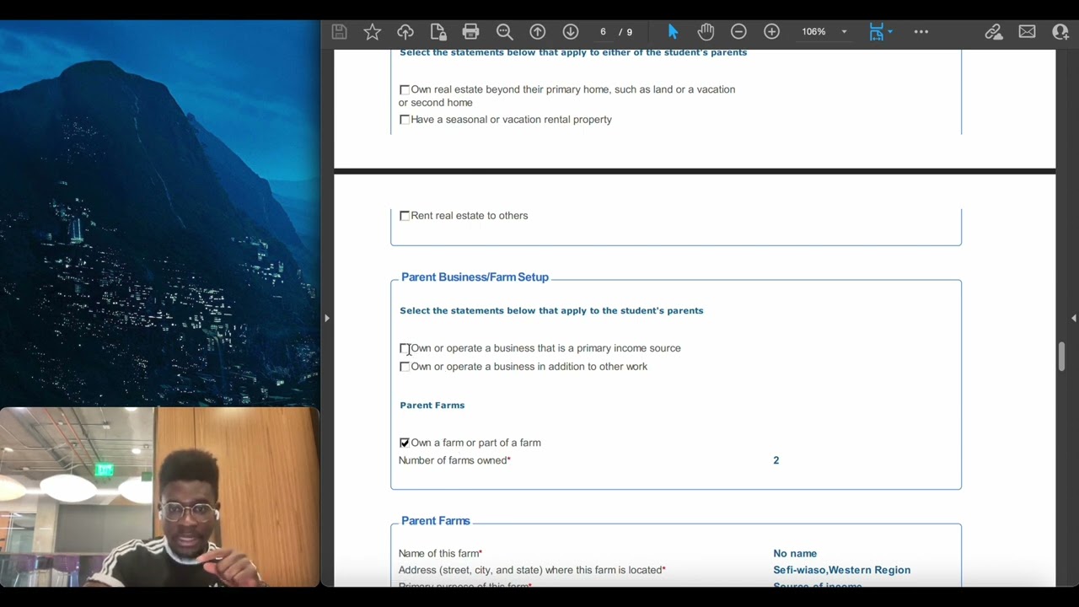Image resolution: width=1079 pixels, height=607 pixels.
Task: Check 'Own real estate beyond their primary home'
Action: pyautogui.click(x=405, y=89)
